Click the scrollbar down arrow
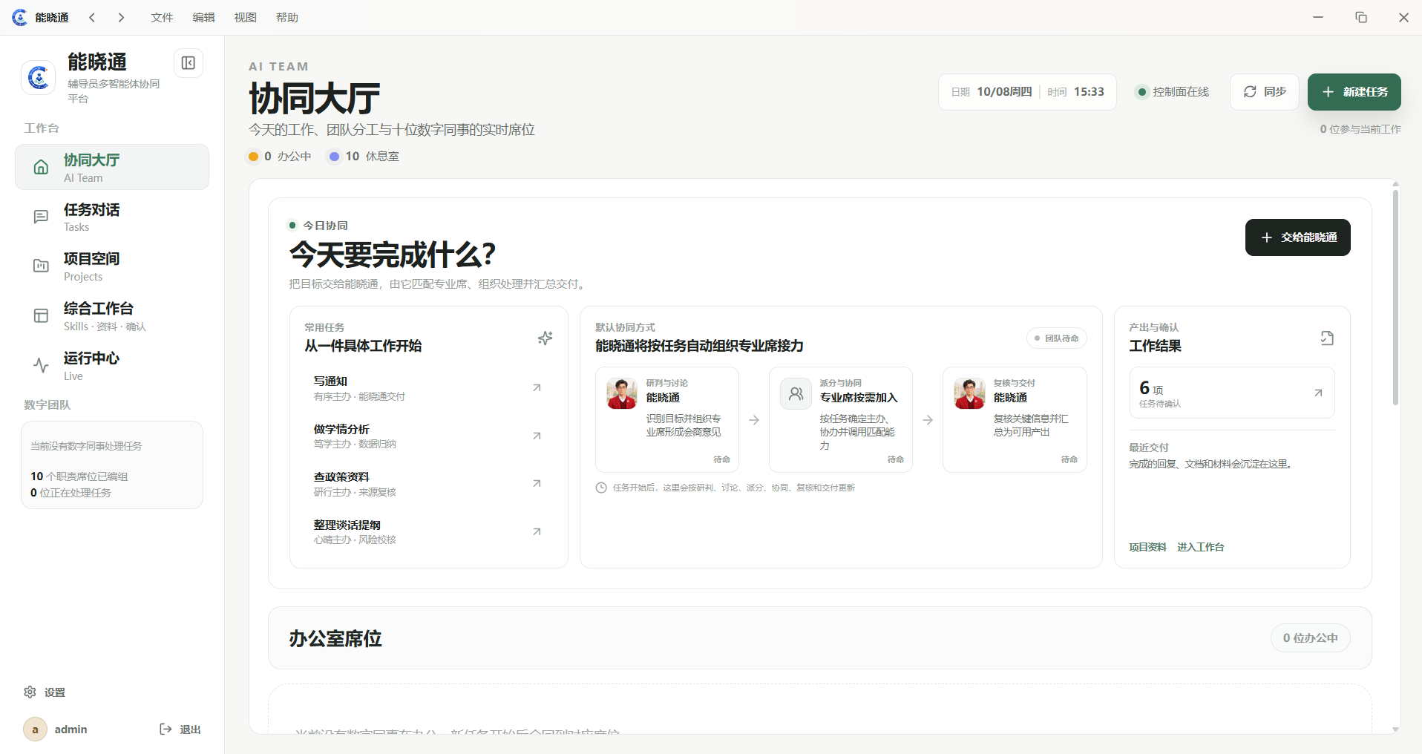1422x754 pixels. click(1395, 730)
